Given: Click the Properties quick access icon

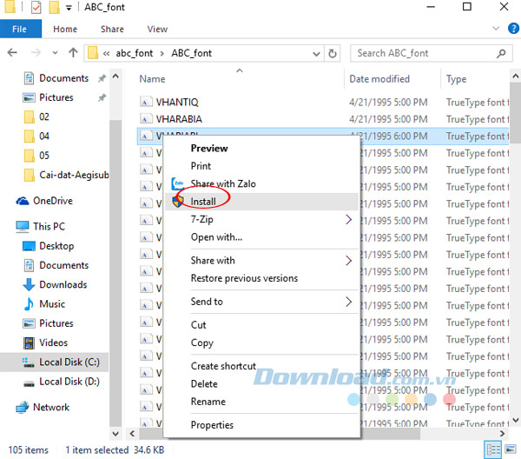Looking at the screenshot, I should pos(36,7).
